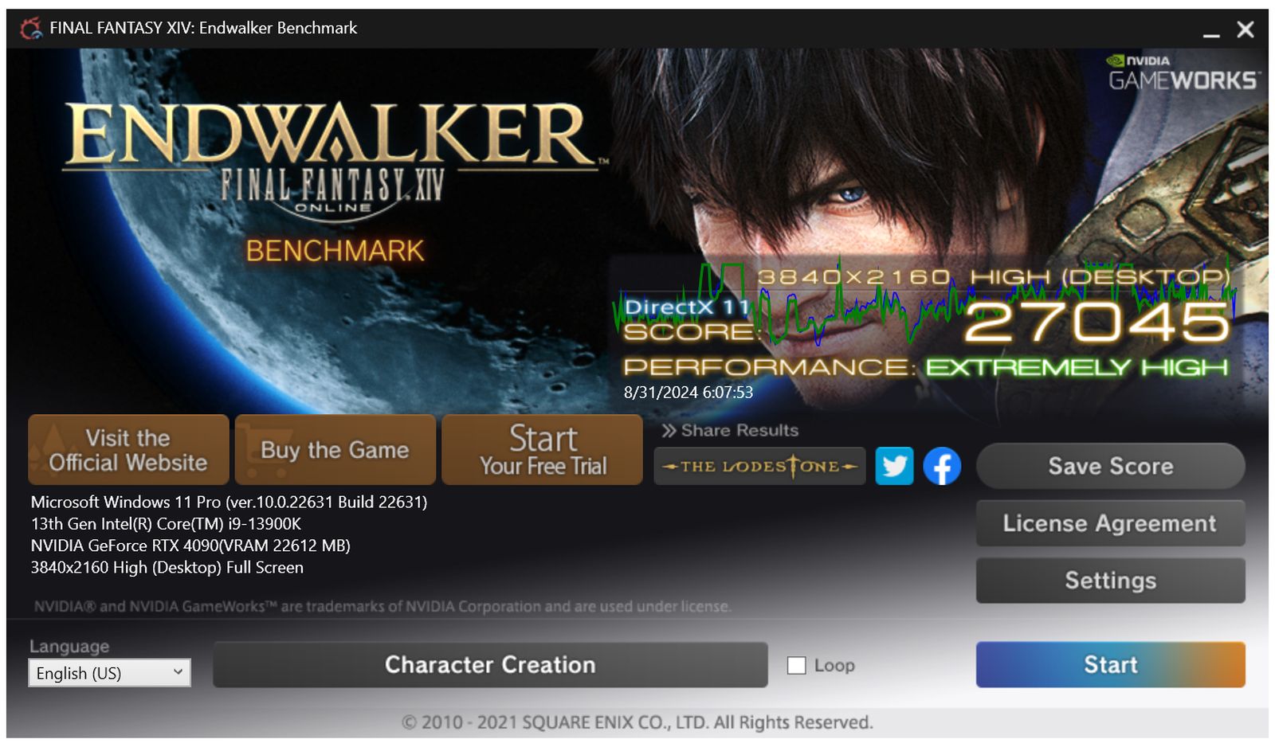Click the 3840x2160 High (Desktop) Full Screen line
The image size is (1275, 747).
[x=167, y=568]
